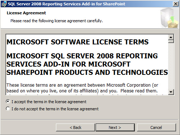180x135 pixels.
Task: Click the license text scrollbar thumb
Action: (x=171, y=42)
